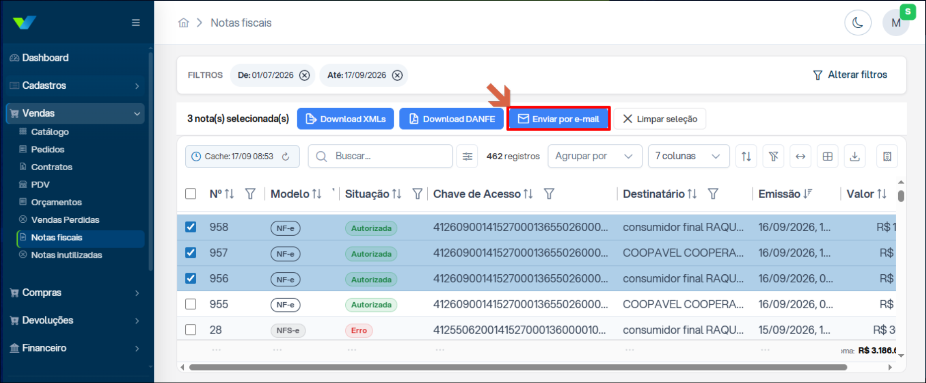Open the Agrupar por dropdown
This screenshot has width=926, height=383.
point(595,156)
